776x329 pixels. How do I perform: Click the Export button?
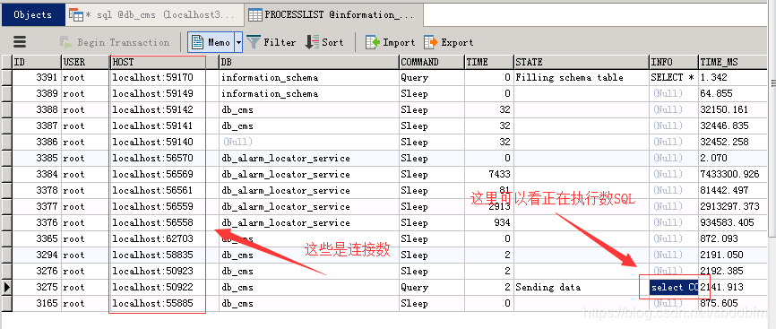coord(448,43)
